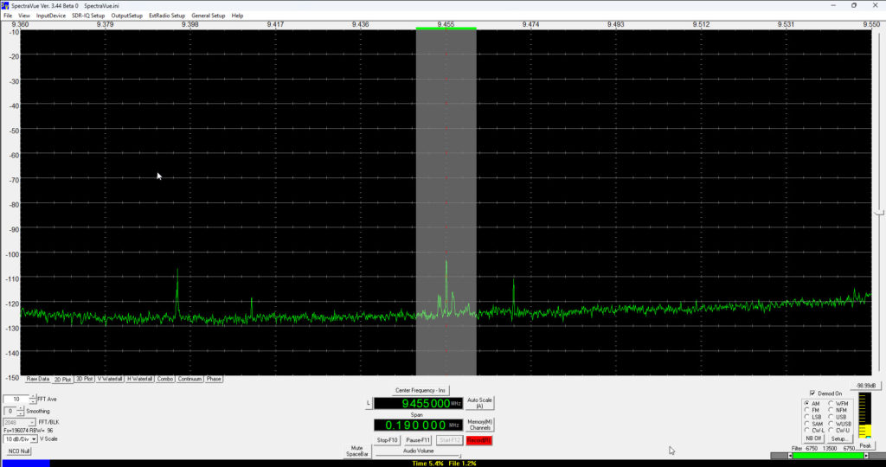
Task: Open the SDR-IQ Setup menu
Action: 87,16
